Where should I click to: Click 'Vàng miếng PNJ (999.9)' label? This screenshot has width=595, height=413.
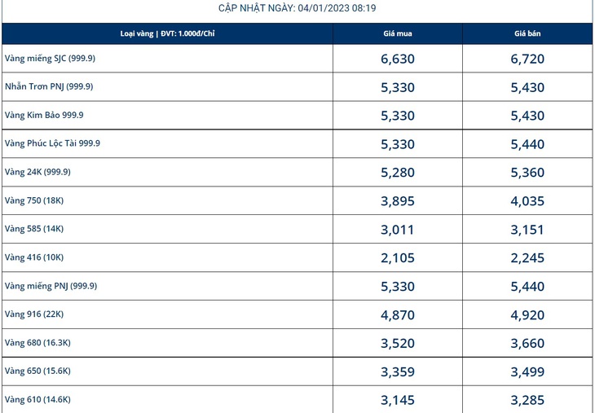tap(51, 286)
